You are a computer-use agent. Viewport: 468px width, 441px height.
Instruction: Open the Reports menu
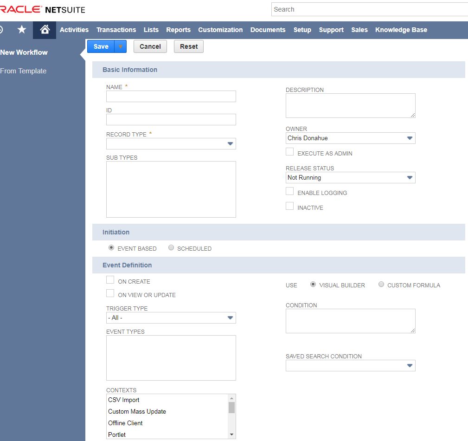(x=178, y=29)
